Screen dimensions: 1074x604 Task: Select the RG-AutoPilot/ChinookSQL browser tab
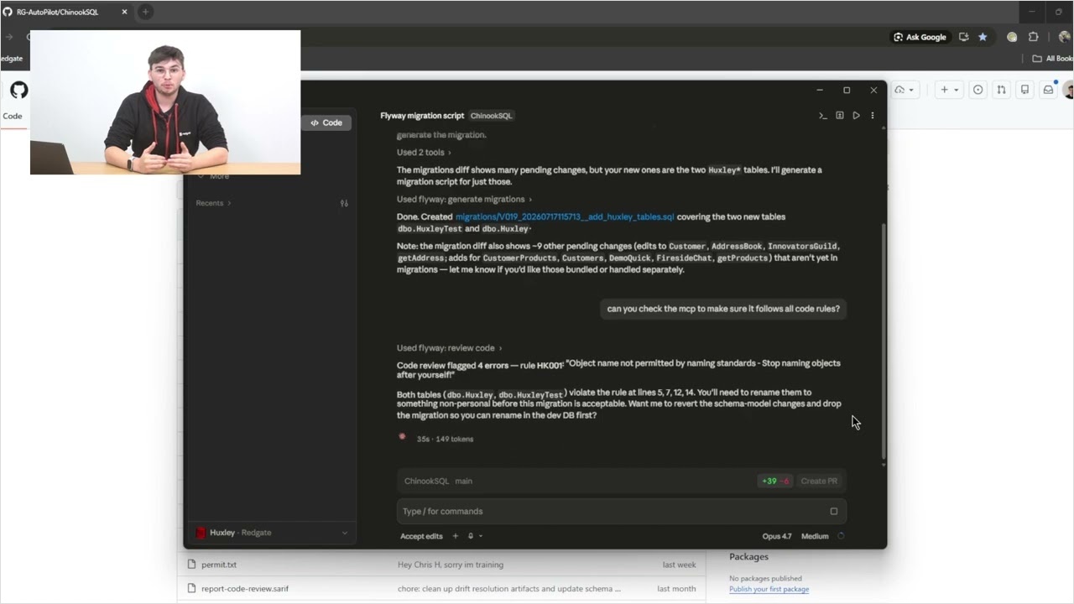66,12
